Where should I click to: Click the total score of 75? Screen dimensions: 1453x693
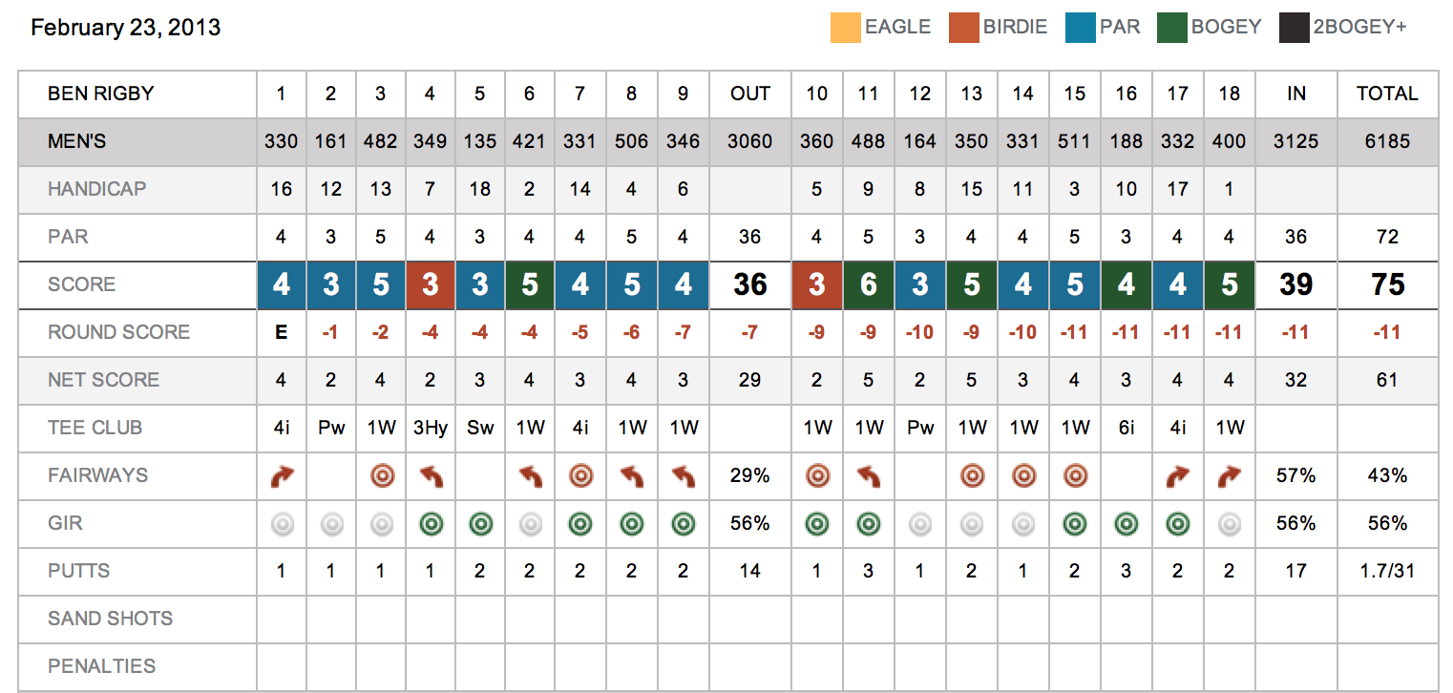point(1387,284)
